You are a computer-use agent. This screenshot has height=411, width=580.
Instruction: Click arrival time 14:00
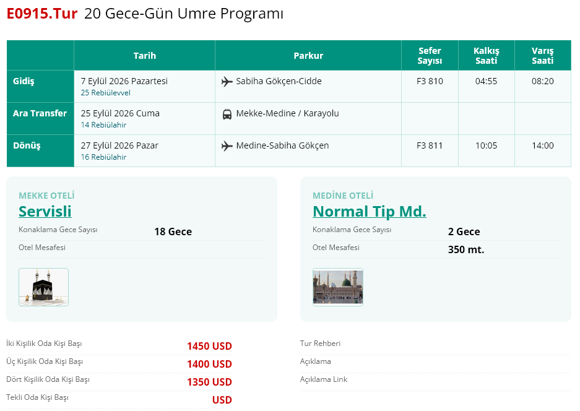(543, 145)
